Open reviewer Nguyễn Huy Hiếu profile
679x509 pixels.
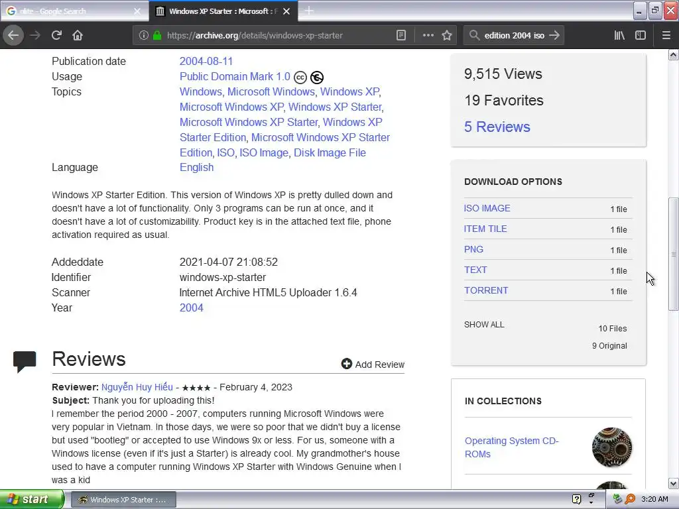click(137, 387)
